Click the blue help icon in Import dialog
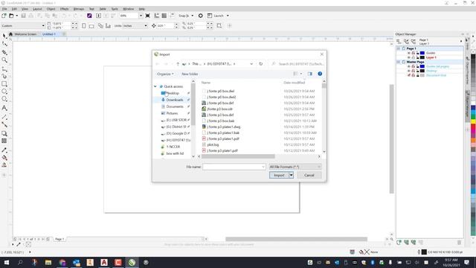The height and width of the screenshot is (268, 476). 320,74
